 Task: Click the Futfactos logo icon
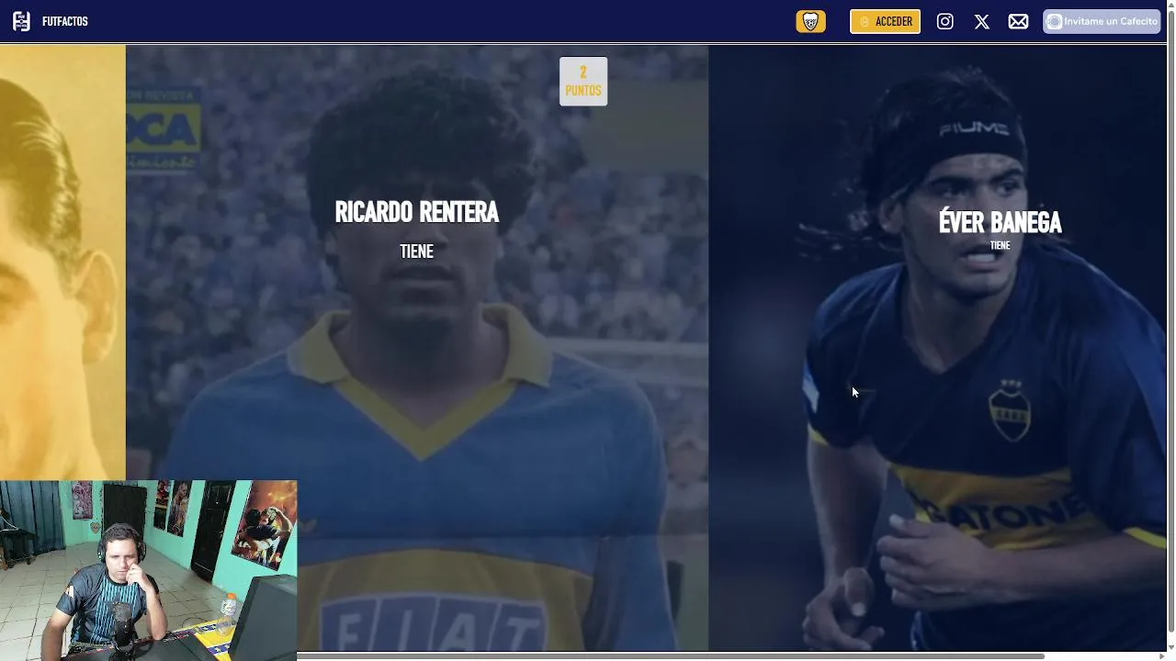[x=21, y=21]
